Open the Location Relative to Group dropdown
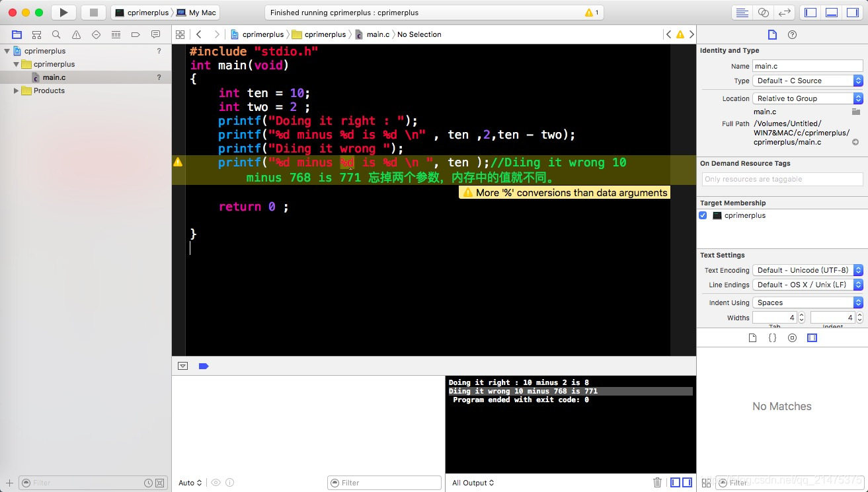 [x=808, y=98]
